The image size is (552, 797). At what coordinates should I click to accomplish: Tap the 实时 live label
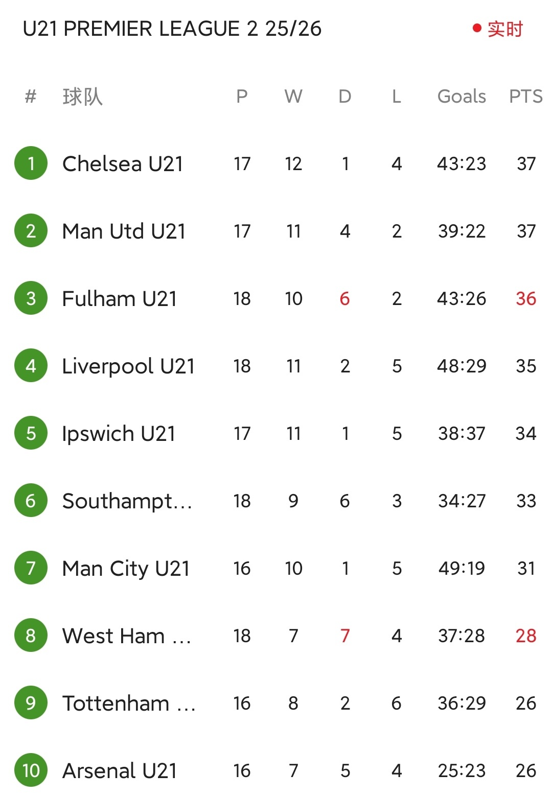coord(505,29)
